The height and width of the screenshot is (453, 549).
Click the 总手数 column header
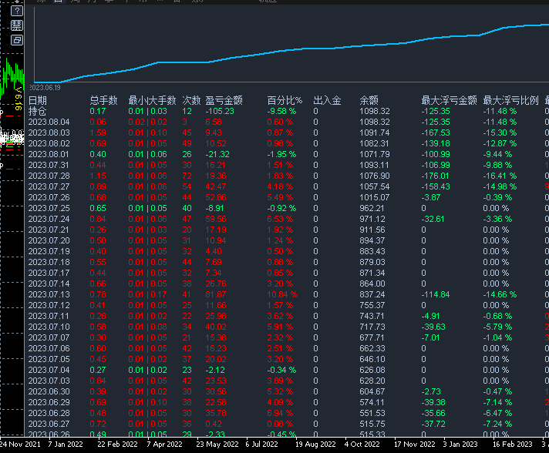tap(103, 101)
